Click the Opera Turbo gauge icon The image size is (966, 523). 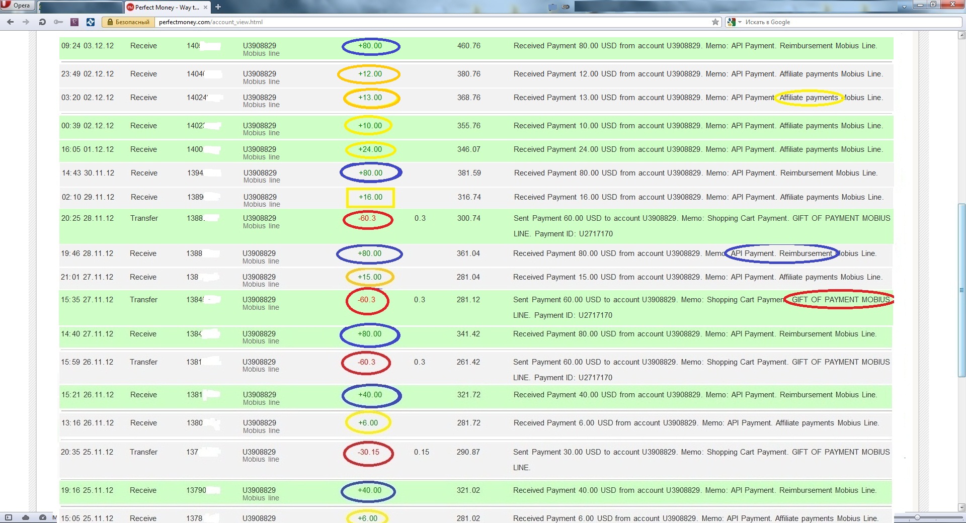(x=43, y=517)
